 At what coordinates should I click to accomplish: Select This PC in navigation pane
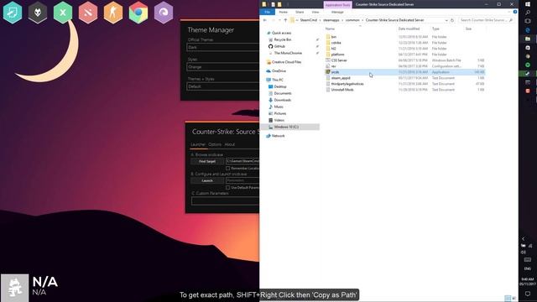(278, 80)
